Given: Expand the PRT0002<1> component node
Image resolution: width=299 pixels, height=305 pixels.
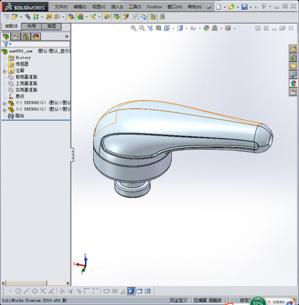Looking at the screenshot, I should click(5, 104).
